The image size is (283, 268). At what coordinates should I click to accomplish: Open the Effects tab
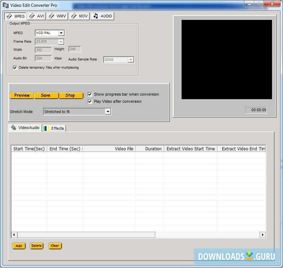[x=54, y=128]
